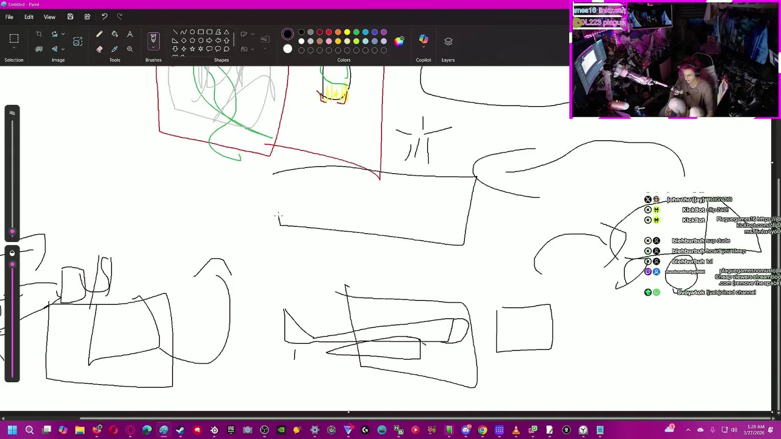
Task: Open the Layers panel
Action: point(448,41)
